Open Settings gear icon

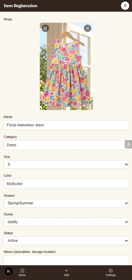pos(111,270)
